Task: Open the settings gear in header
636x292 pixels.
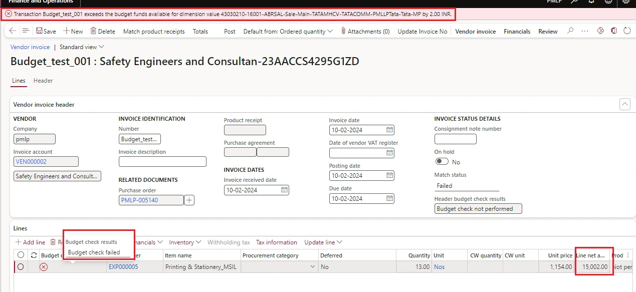Action: 626,2
